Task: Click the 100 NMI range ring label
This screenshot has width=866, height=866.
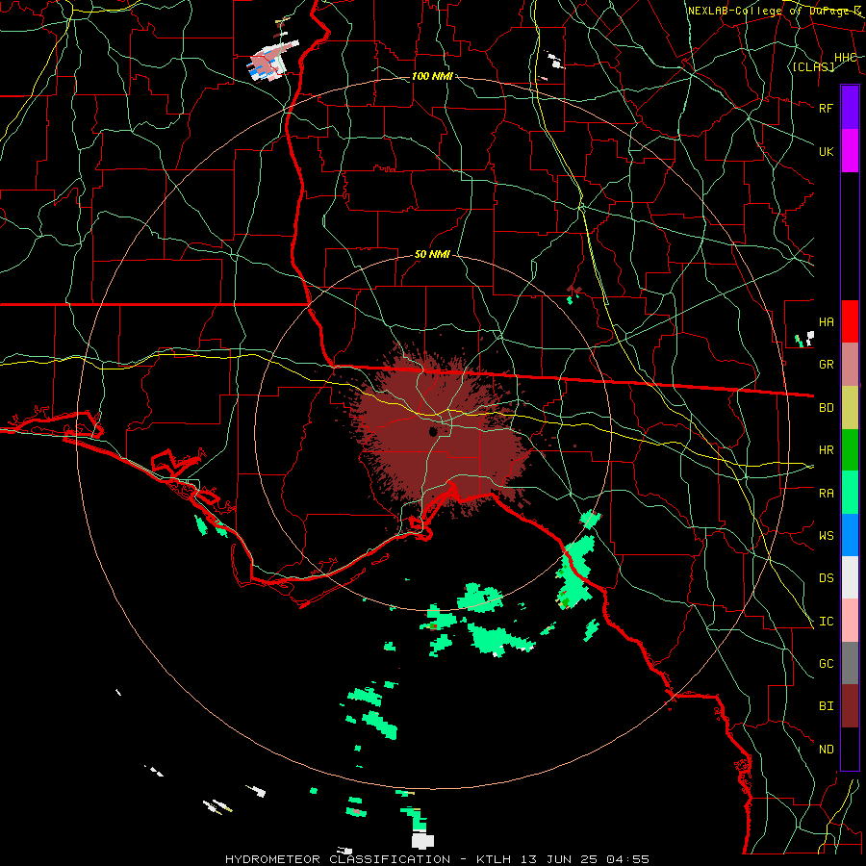Action: pyautogui.click(x=432, y=76)
